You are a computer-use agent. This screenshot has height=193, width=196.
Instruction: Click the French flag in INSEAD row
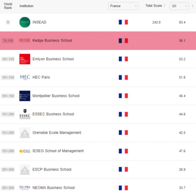coord(123,22)
